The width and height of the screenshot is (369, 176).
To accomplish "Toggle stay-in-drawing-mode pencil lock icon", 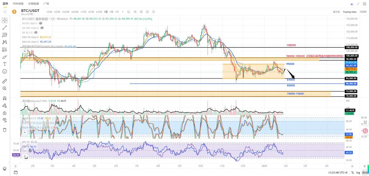I will point(5,106).
